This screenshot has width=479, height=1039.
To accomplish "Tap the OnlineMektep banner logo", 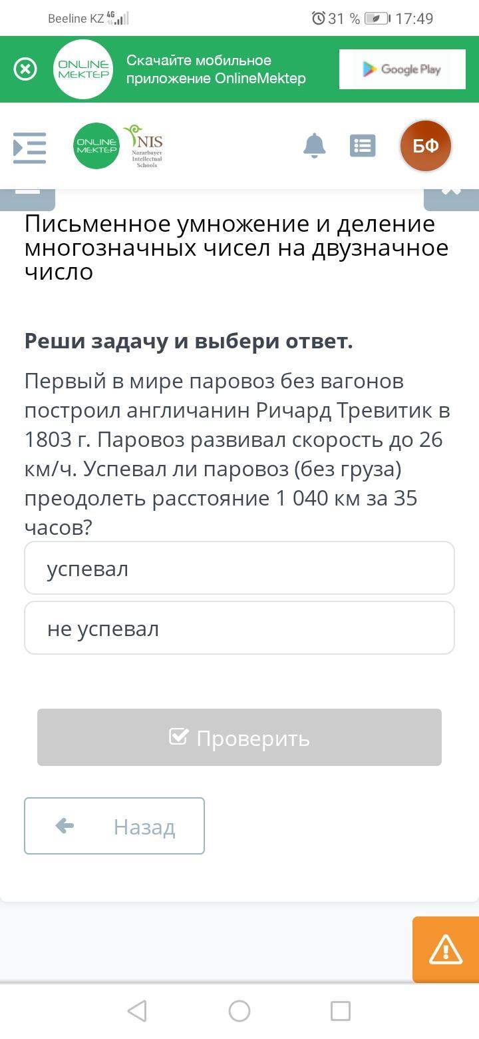I will [x=83, y=69].
